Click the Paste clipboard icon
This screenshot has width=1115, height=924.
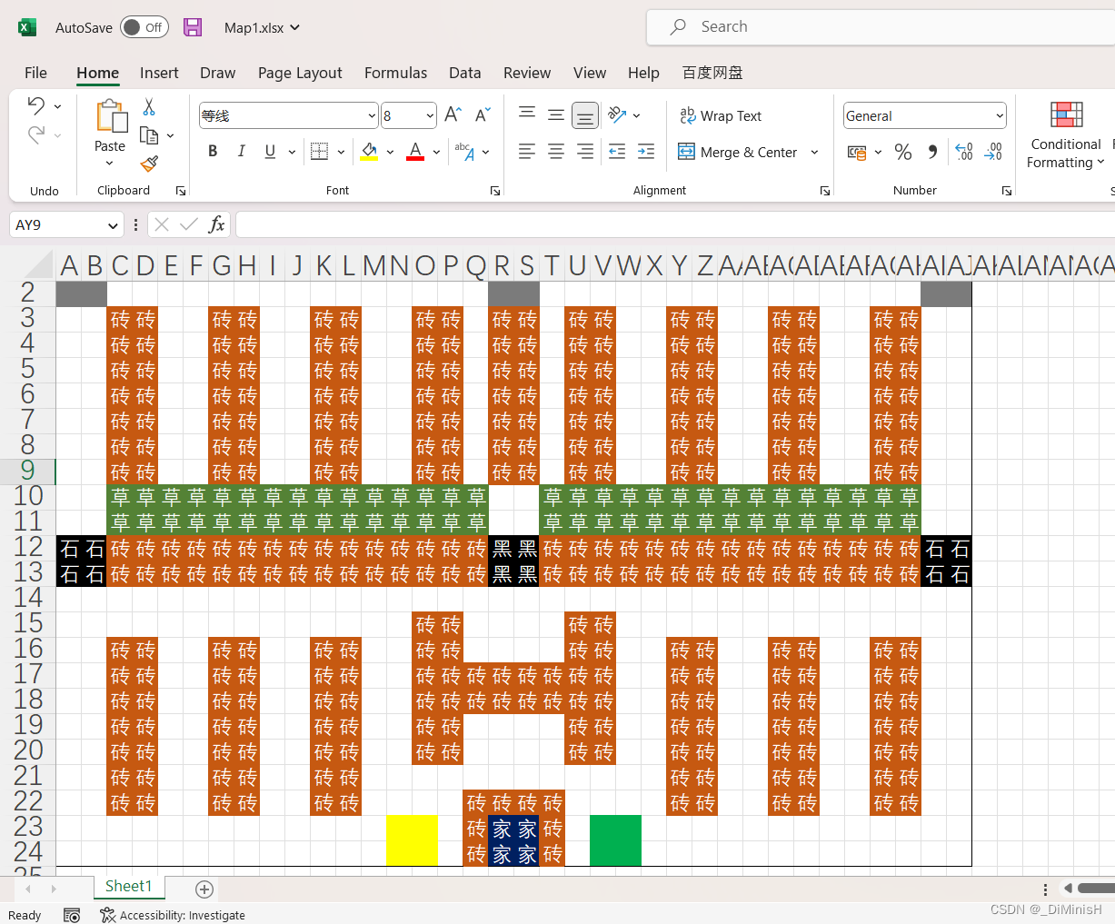pos(111,116)
